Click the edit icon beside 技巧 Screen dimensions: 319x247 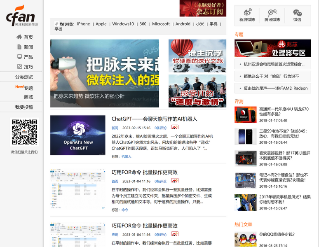point(19,67)
